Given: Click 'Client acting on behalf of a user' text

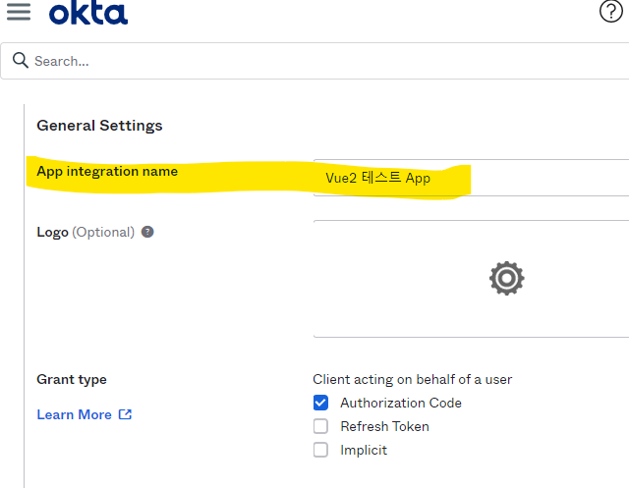Looking at the screenshot, I should click(413, 379).
